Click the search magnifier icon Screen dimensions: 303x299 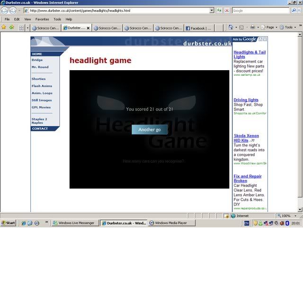293,10
